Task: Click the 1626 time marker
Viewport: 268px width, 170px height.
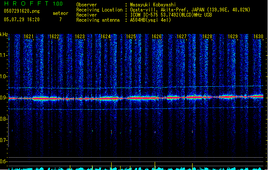Action: 156,37
